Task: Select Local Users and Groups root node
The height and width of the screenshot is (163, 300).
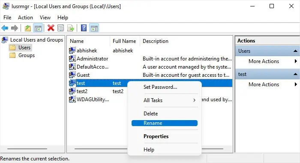Action: pyautogui.click(x=36, y=40)
